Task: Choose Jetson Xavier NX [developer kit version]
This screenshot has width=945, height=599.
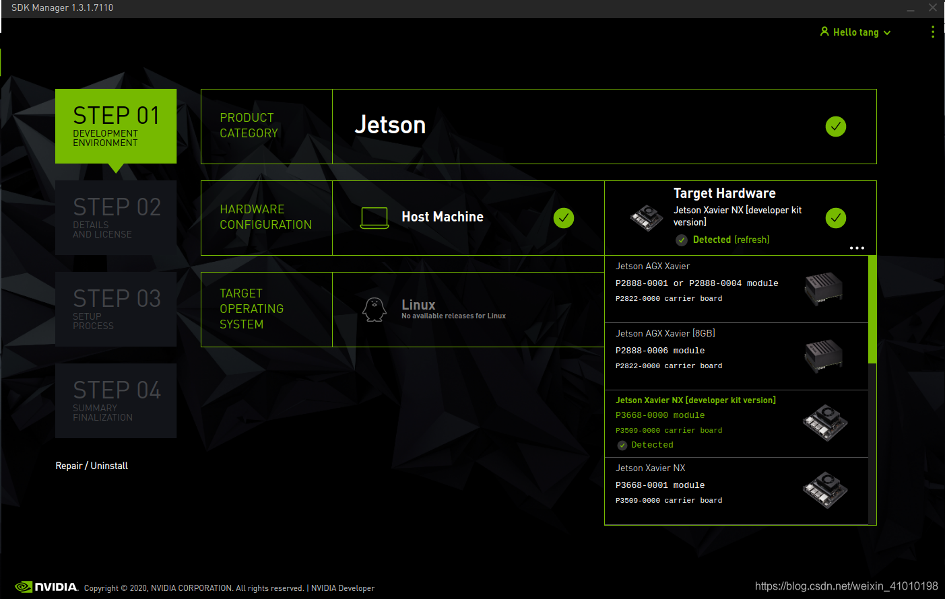Action: (x=736, y=424)
